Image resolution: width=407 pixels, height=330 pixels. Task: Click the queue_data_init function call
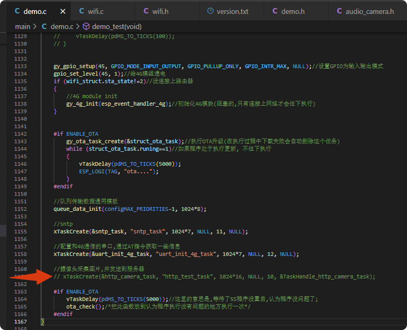(x=79, y=209)
